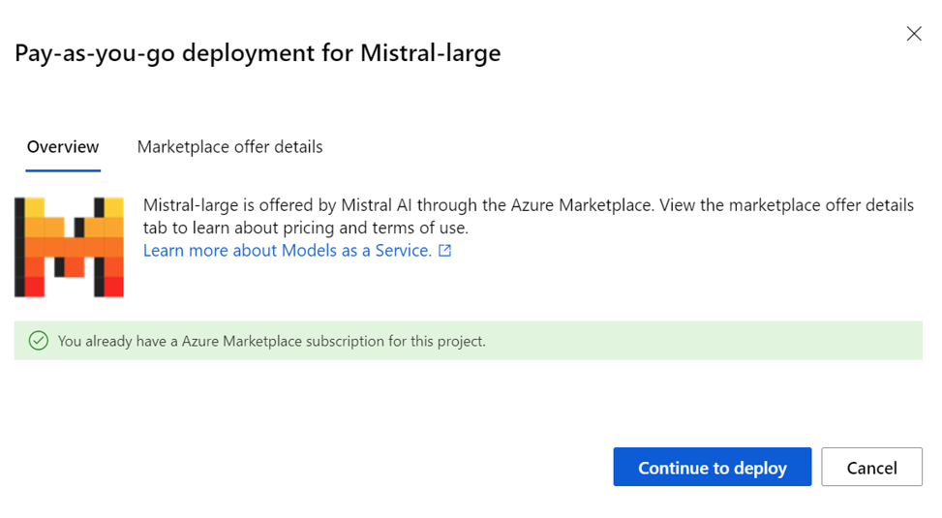Click the Continue to deploy button

point(712,467)
